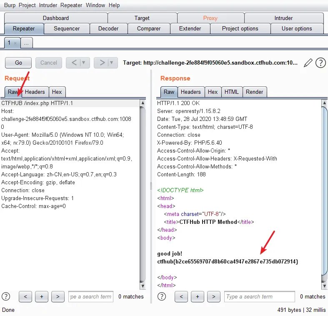Switch to the Comparer tab
The height and width of the screenshot is (316, 328).
click(x=149, y=28)
